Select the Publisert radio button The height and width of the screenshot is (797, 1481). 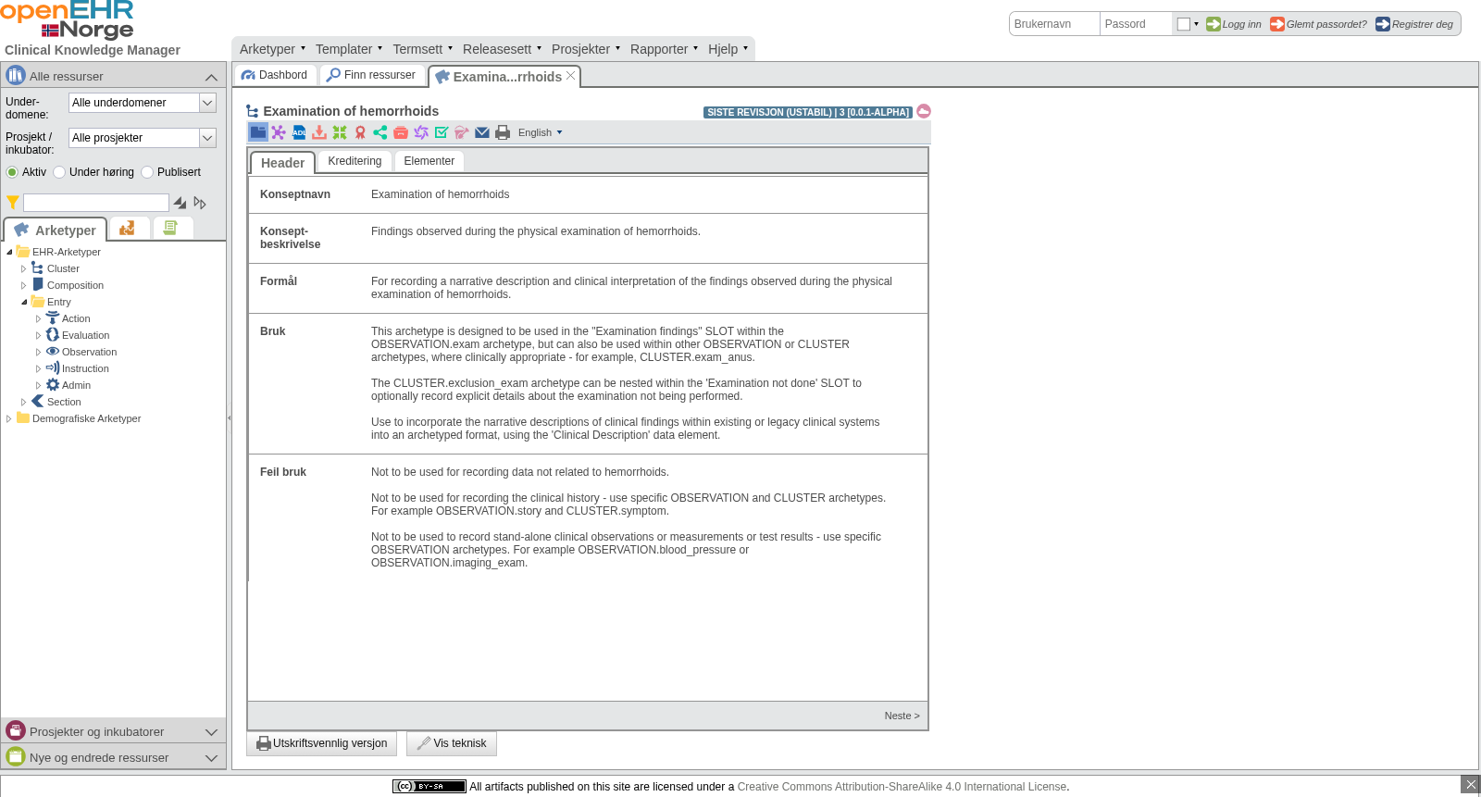click(x=147, y=172)
